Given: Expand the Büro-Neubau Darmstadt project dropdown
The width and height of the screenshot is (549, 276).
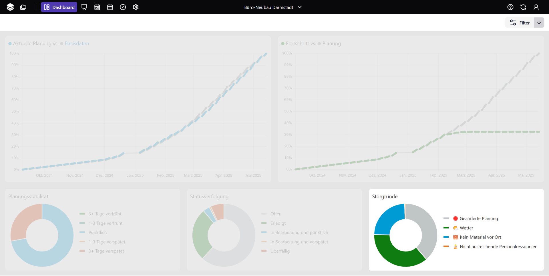Looking at the screenshot, I should click(x=273, y=7).
